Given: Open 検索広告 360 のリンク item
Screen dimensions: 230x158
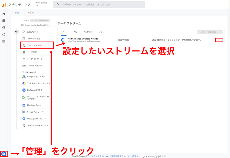Looking at the screenshot, I should [38, 119].
